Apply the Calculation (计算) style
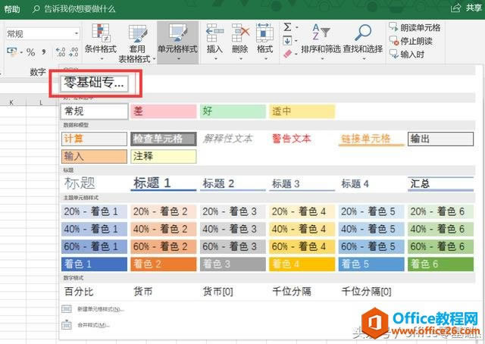 (94, 139)
